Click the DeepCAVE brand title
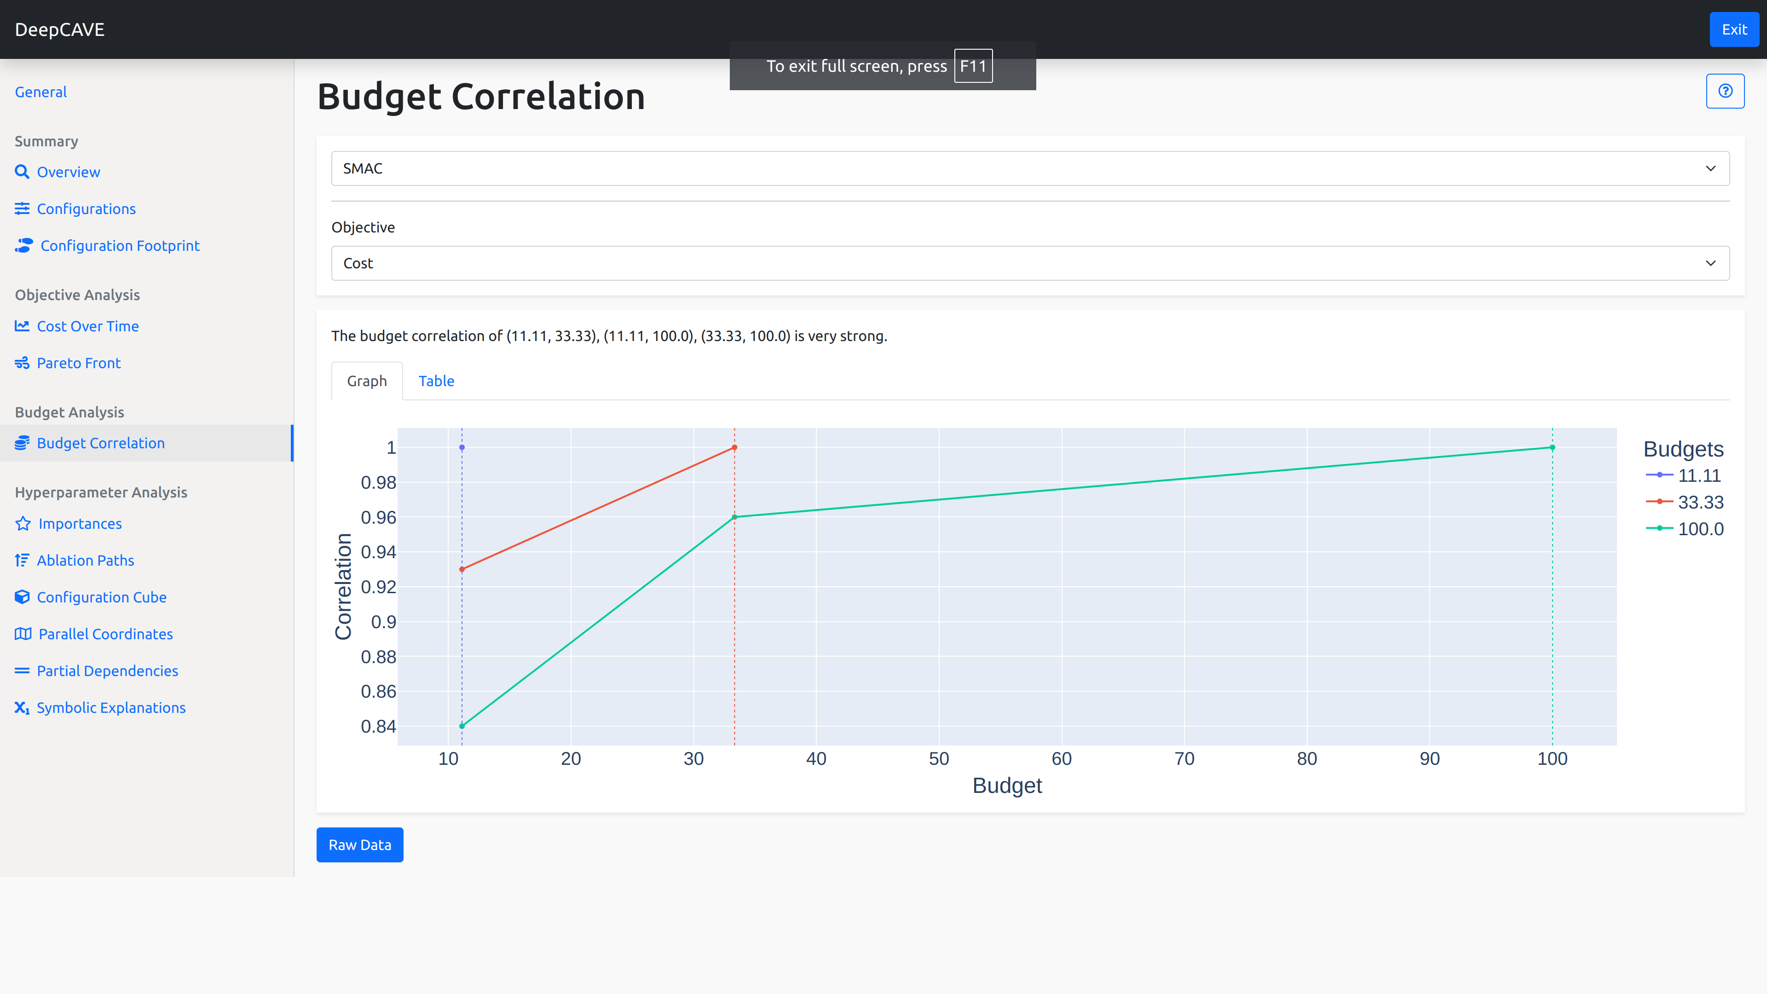Screen dimensions: 1767x994 tap(60, 29)
